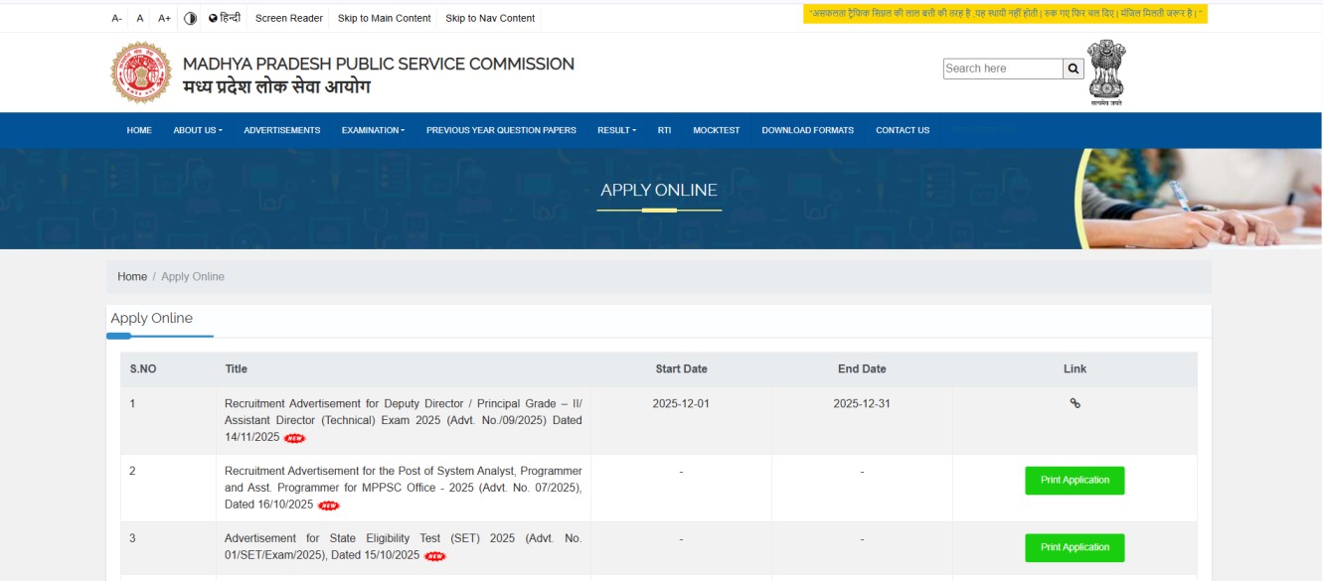Click the increase font size A+ icon
Screen dimensions: 1323x581
[x=164, y=18]
